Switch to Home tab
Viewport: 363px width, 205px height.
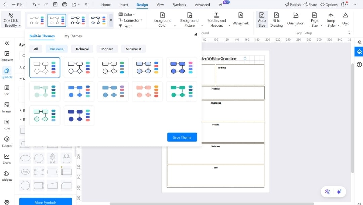[106, 5]
